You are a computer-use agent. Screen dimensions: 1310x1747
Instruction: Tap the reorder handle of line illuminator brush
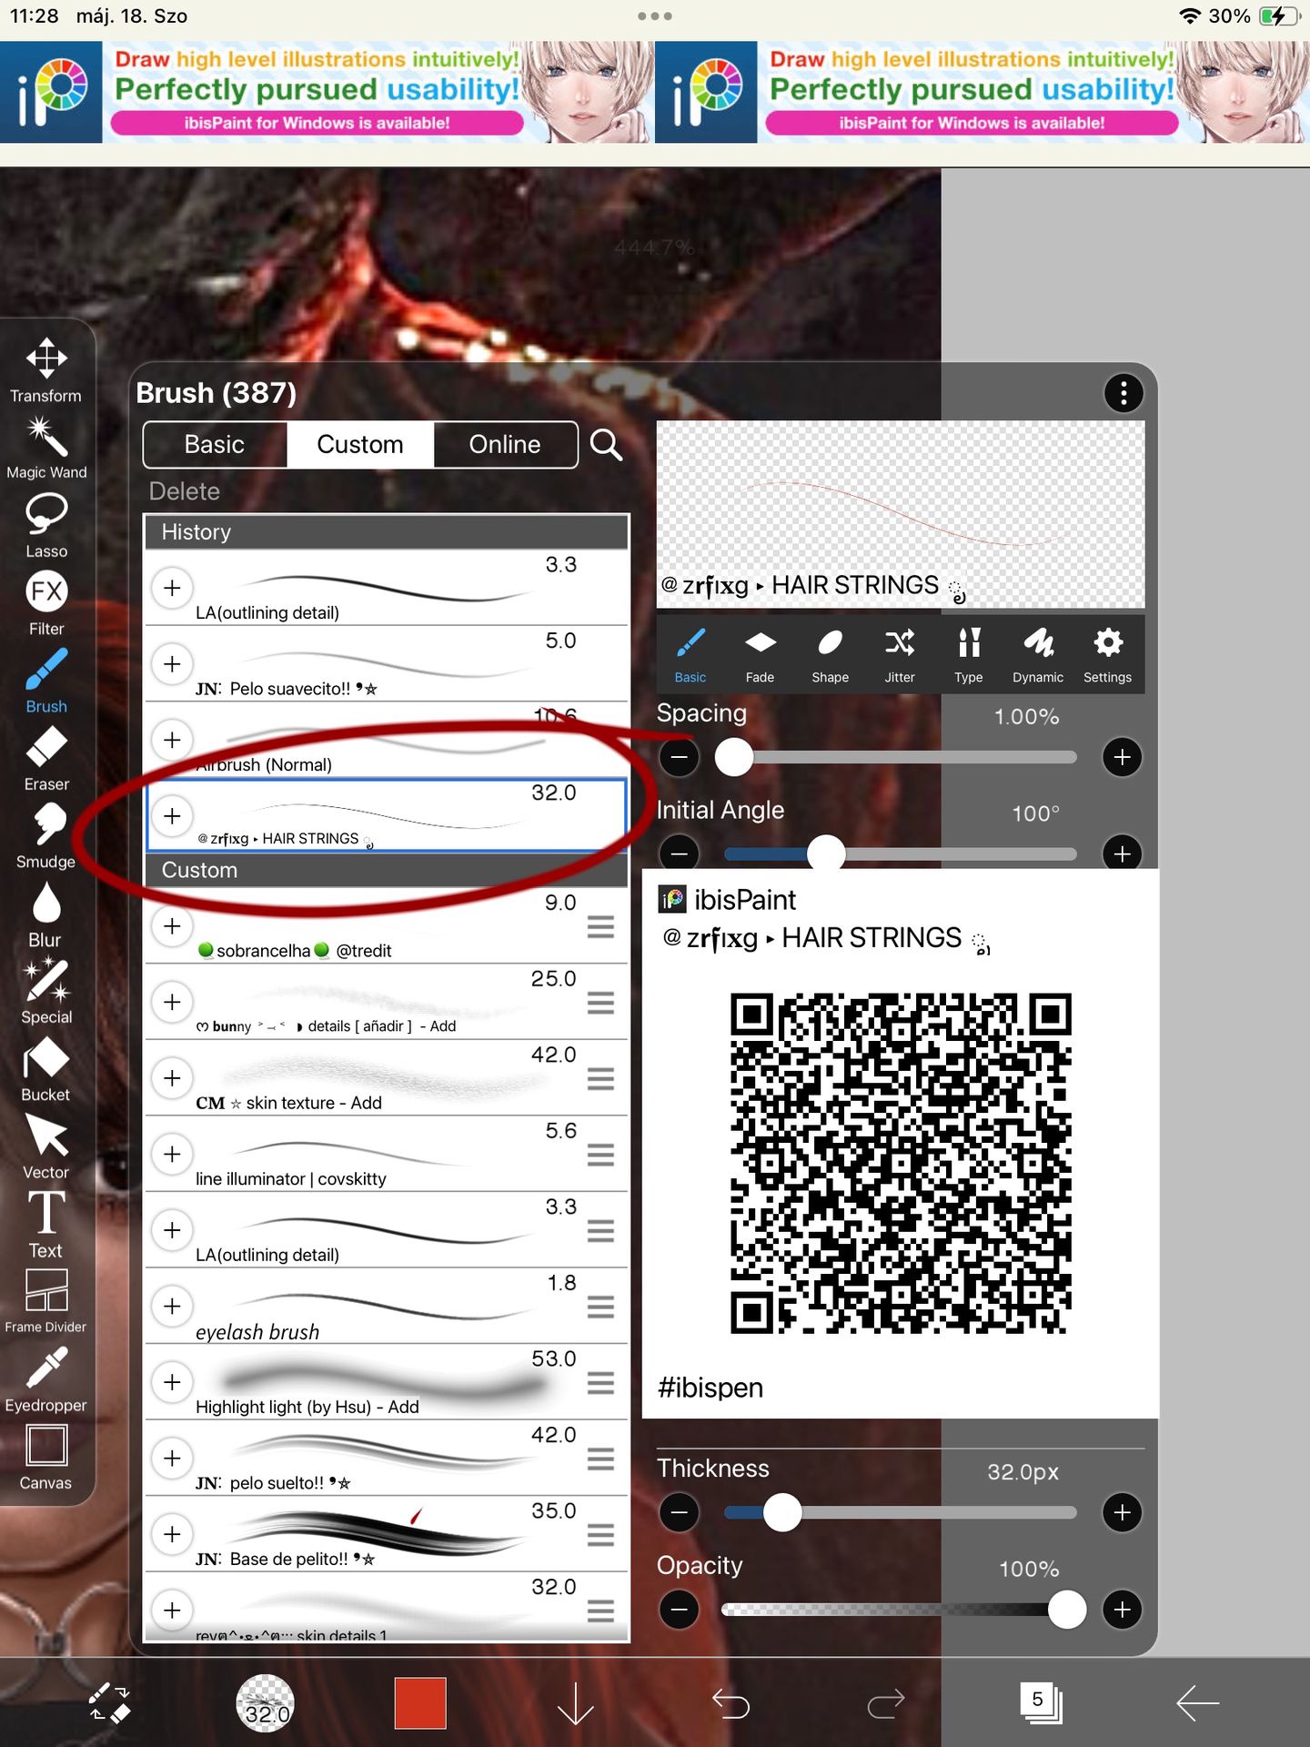(600, 1156)
